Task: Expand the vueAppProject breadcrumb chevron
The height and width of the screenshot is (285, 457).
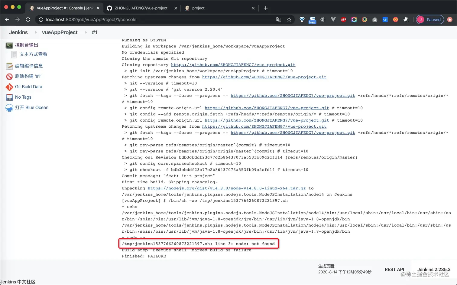Action: pyautogui.click(x=86, y=32)
